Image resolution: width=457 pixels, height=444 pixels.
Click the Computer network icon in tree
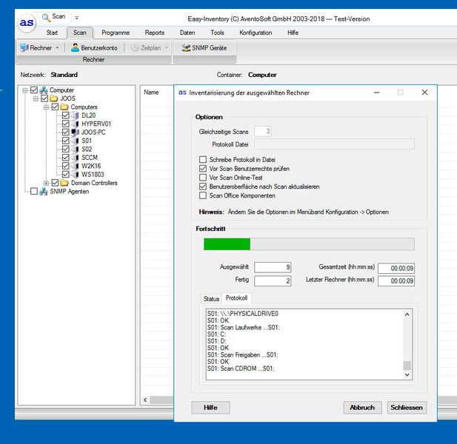[x=44, y=90]
